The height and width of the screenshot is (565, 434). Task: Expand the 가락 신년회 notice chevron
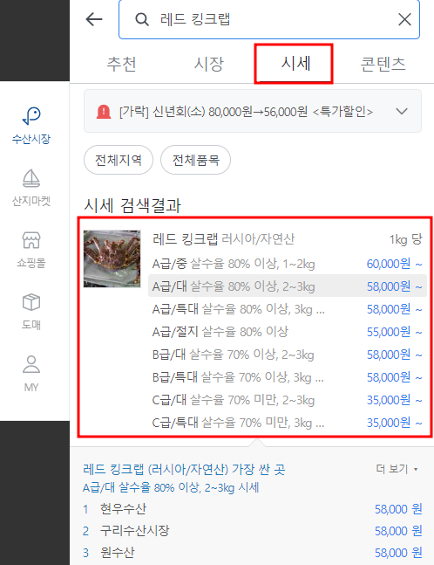[401, 112]
